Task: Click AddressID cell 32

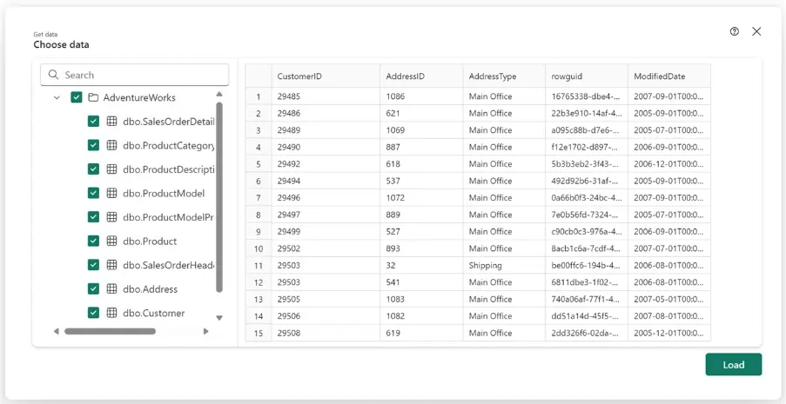Action: (x=421, y=265)
